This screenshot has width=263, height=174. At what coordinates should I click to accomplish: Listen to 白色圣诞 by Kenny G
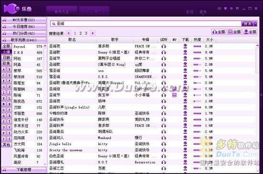point(164,156)
